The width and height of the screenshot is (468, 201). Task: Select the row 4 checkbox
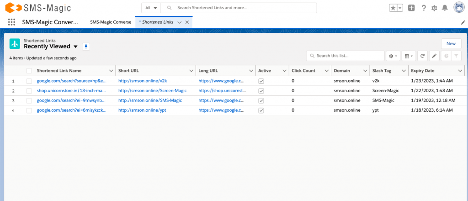pyautogui.click(x=29, y=110)
